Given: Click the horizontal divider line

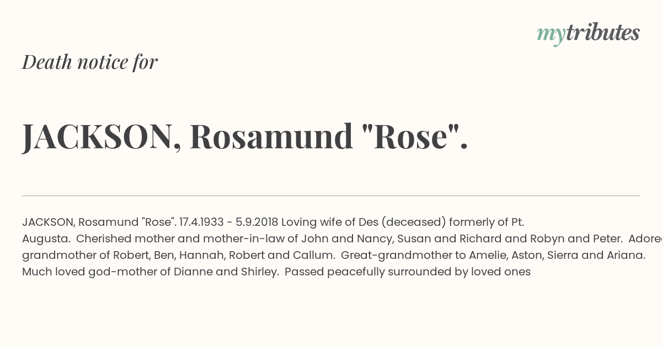Looking at the screenshot, I should tap(331, 196).
